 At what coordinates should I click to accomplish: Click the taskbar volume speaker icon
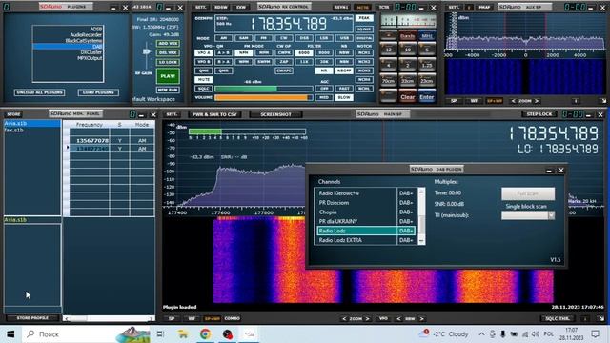point(536,334)
